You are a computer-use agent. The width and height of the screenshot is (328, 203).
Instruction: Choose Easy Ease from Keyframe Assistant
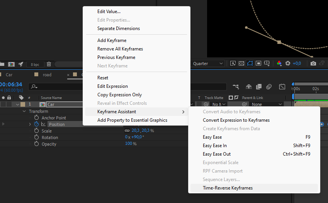click(212, 137)
